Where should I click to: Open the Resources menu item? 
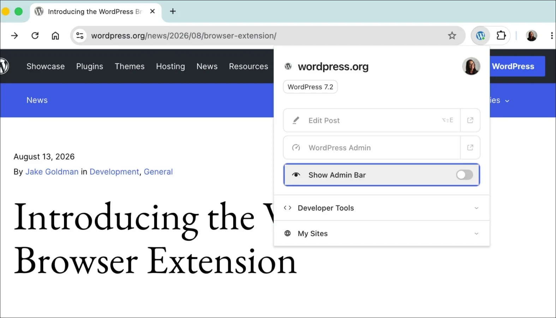(249, 66)
